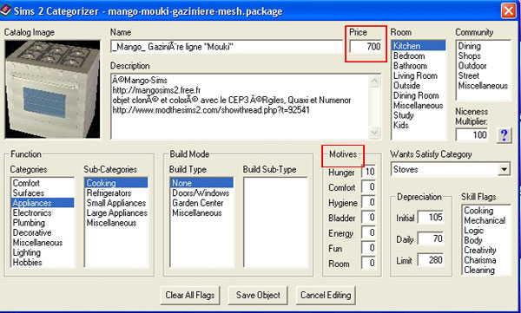Viewport: 521px width, 313px height.
Task: Click the stove catalog image thumbnail
Action: pyautogui.click(x=52, y=89)
